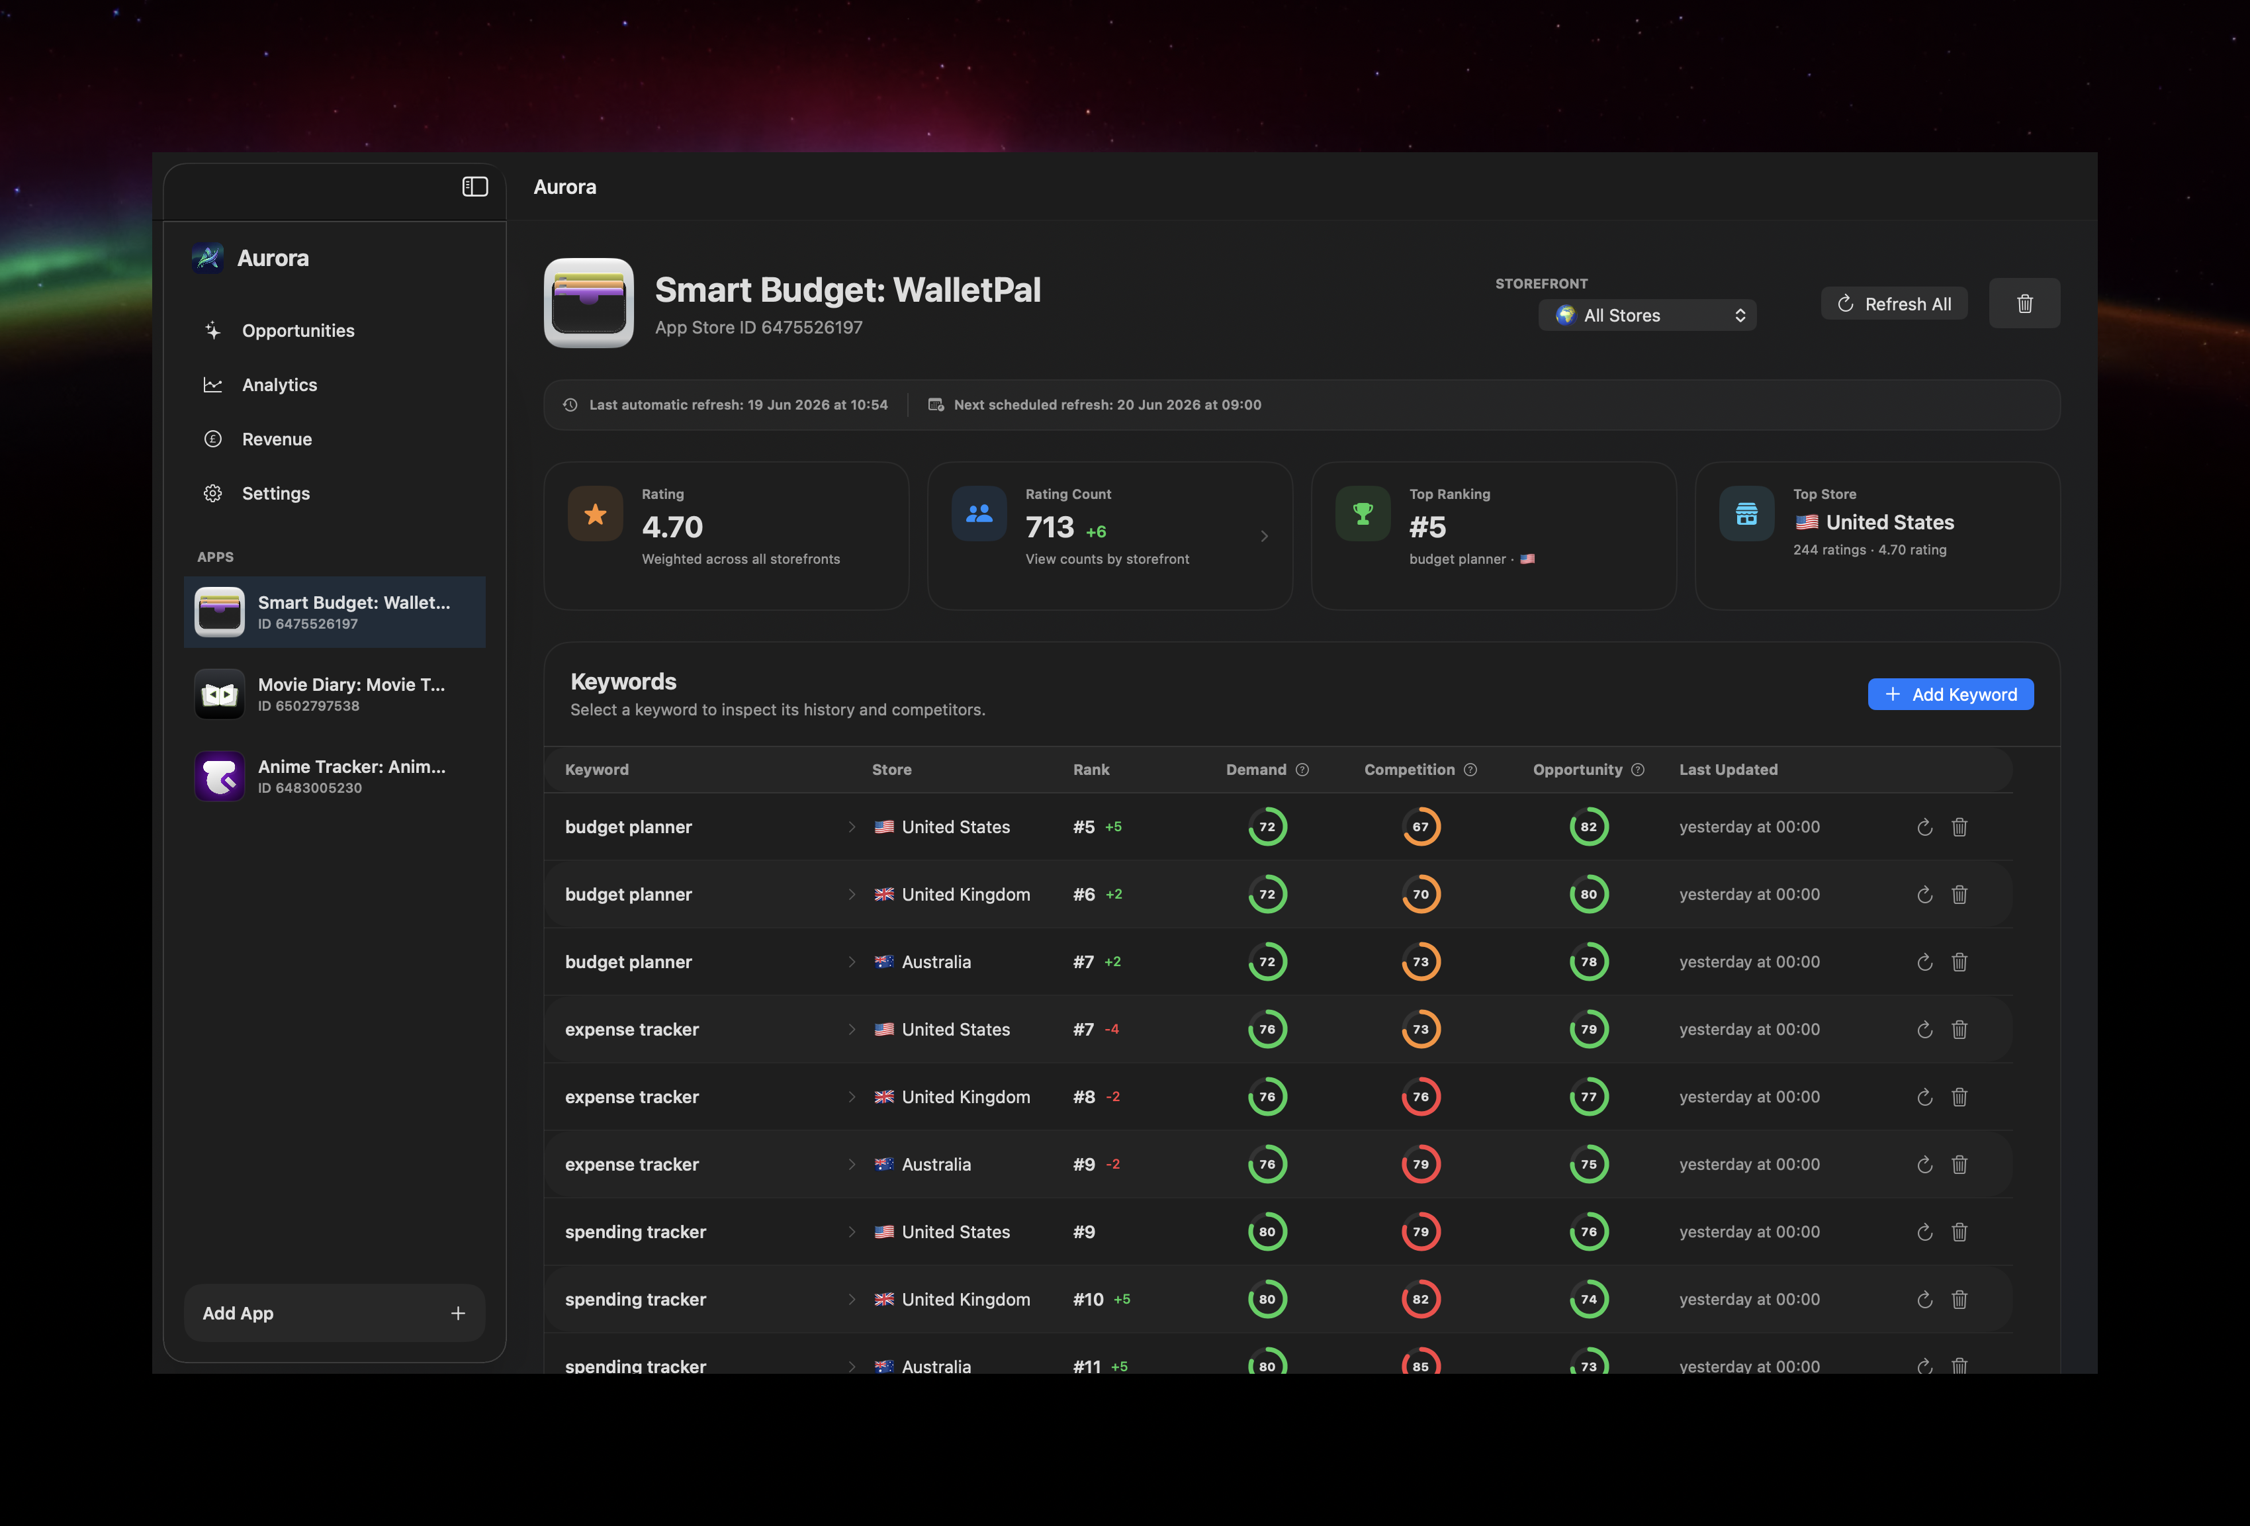
Task: Click the Top Ranking trophy icon
Action: pos(1363,513)
